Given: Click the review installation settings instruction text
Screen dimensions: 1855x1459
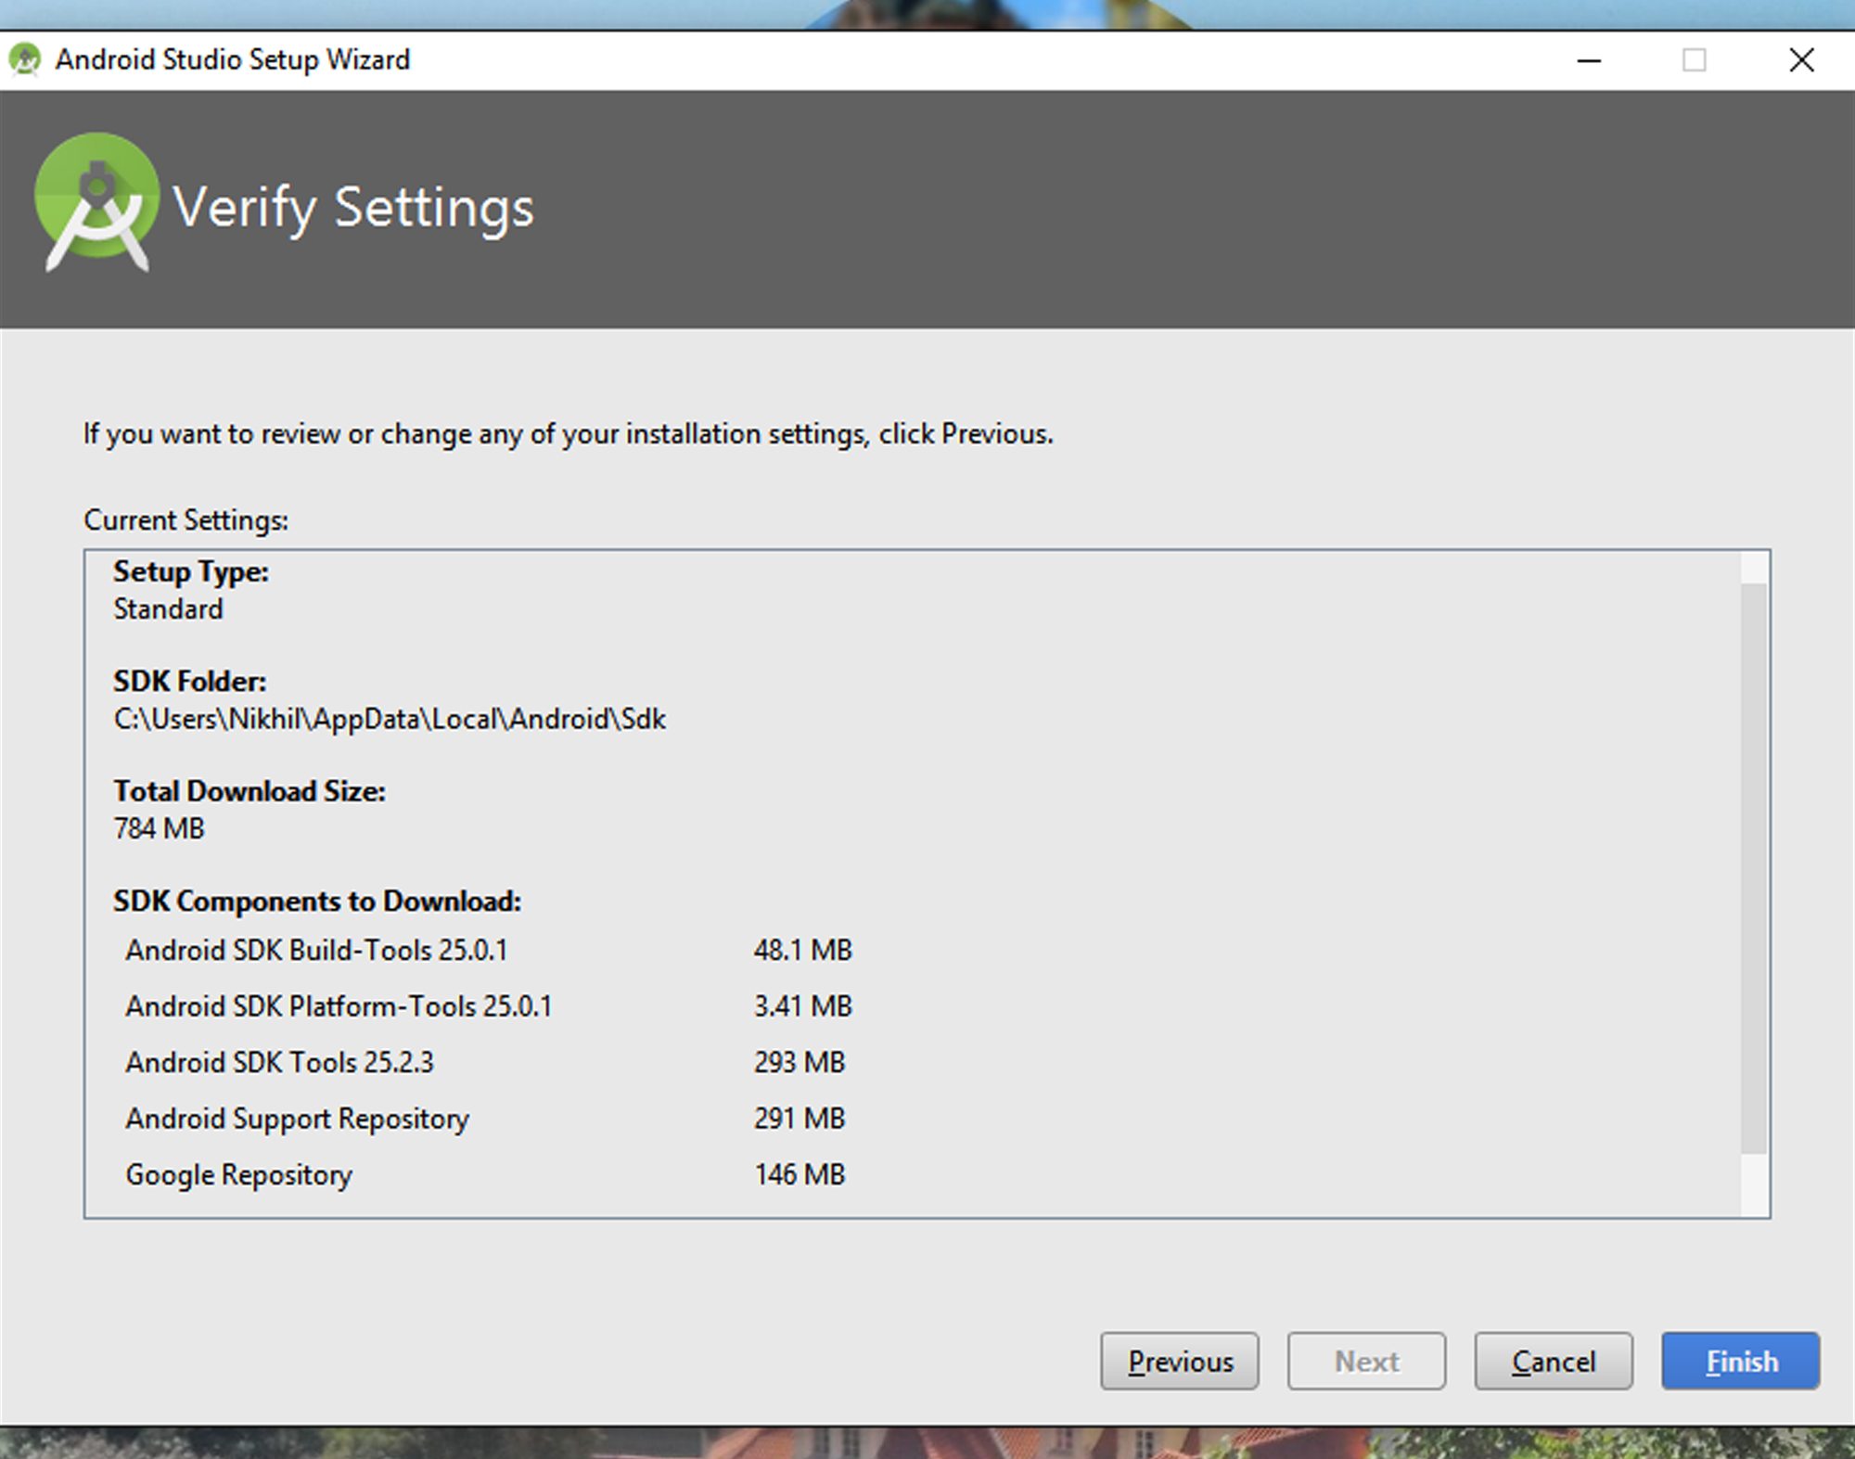Looking at the screenshot, I should (569, 434).
